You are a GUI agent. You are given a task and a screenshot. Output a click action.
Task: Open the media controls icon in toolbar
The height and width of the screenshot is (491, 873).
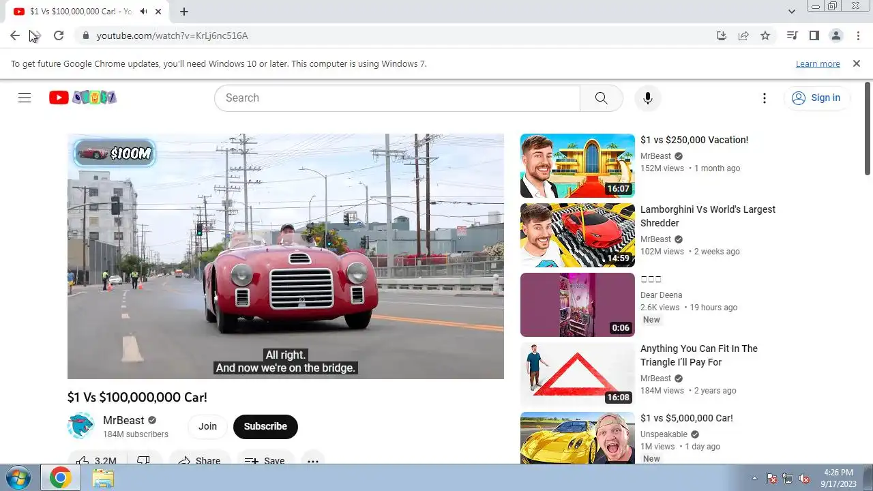(792, 35)
